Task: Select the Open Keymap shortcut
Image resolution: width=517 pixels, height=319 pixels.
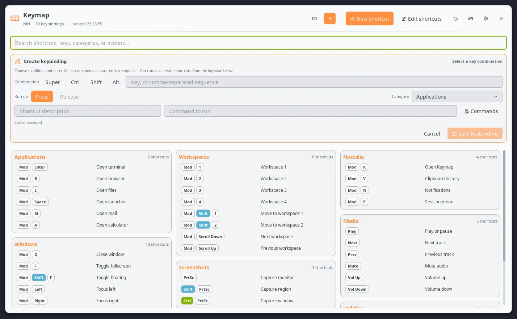Action: pyautogui.click(x=420, y=167)
